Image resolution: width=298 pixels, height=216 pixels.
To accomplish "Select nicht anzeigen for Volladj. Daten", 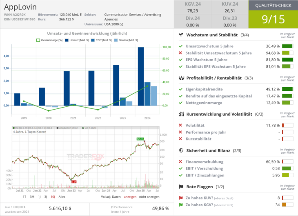I will click(149, 197).
